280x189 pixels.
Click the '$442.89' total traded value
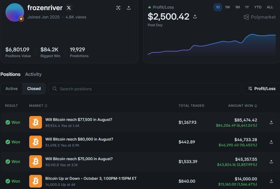coord(187,142)
